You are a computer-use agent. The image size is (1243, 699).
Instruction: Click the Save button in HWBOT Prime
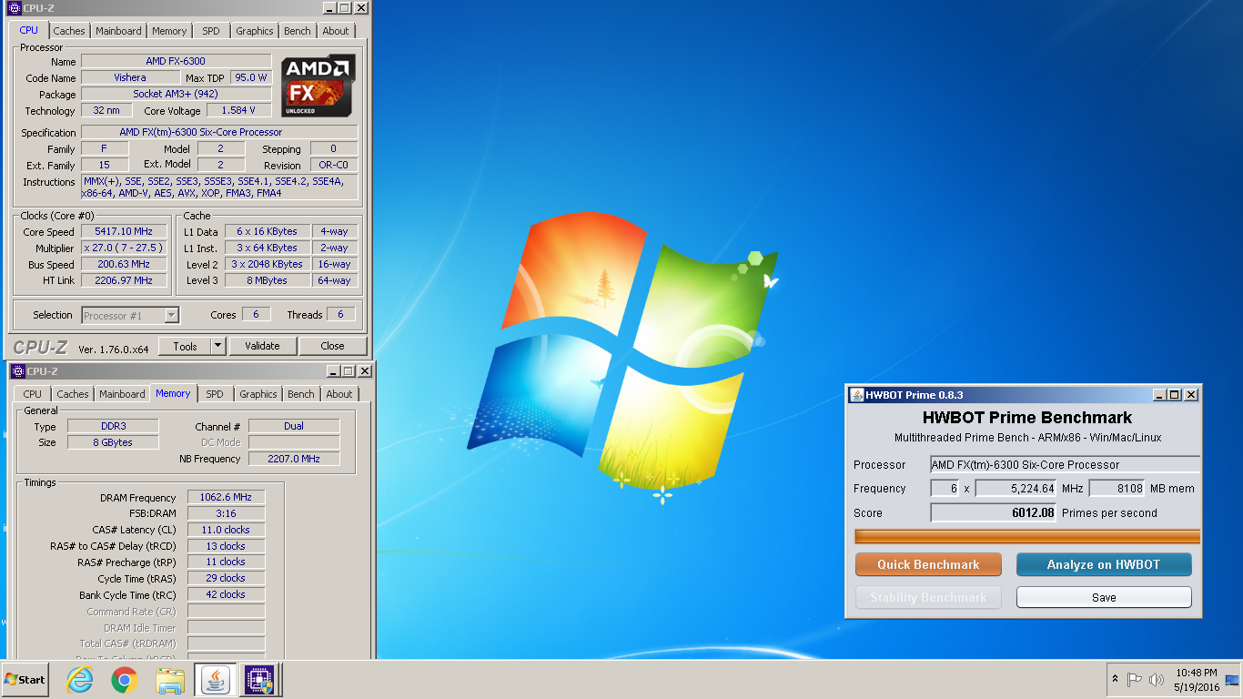[x=1104, y=597]
